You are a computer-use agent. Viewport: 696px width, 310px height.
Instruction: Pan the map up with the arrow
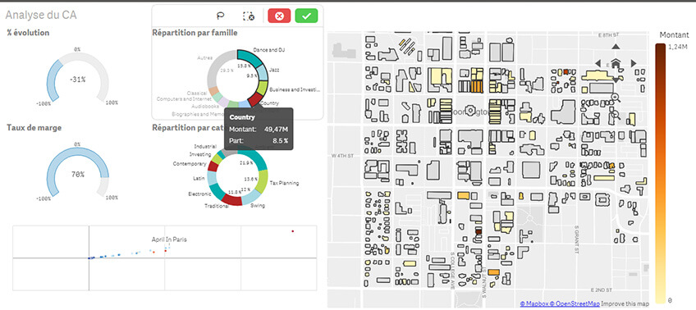(x=616, y=47)
